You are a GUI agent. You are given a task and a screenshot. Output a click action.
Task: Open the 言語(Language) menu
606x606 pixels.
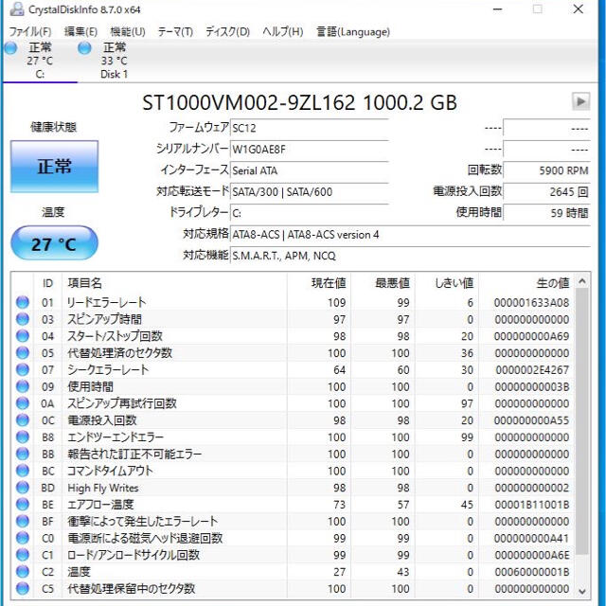(353, 31)
